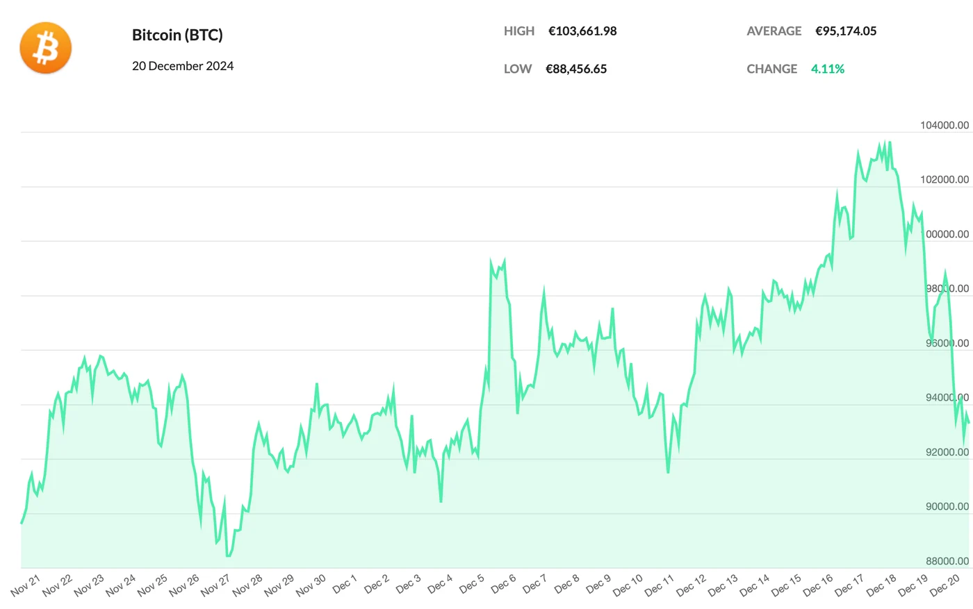The width and height of the screenshot is (973, 609).
Task: Click the Dec 8 x-axis label
Action: [x=567, y=584]
